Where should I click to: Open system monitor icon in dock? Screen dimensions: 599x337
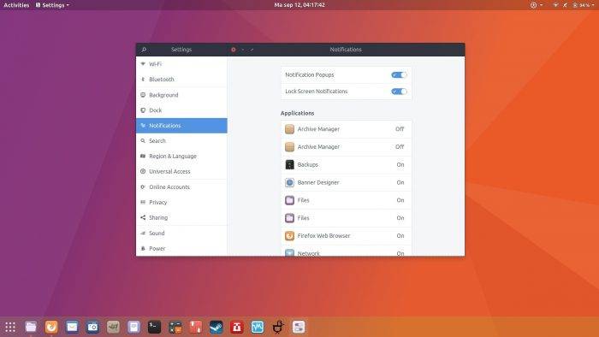pos(258,327)
